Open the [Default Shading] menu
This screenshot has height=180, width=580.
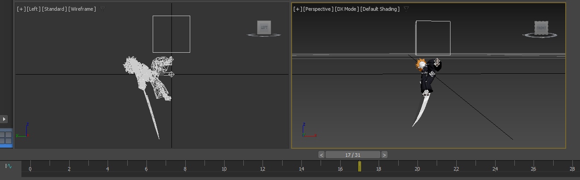coord(380,9)
